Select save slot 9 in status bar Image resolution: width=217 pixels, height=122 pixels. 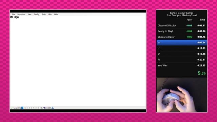click(x=37, y=108)
